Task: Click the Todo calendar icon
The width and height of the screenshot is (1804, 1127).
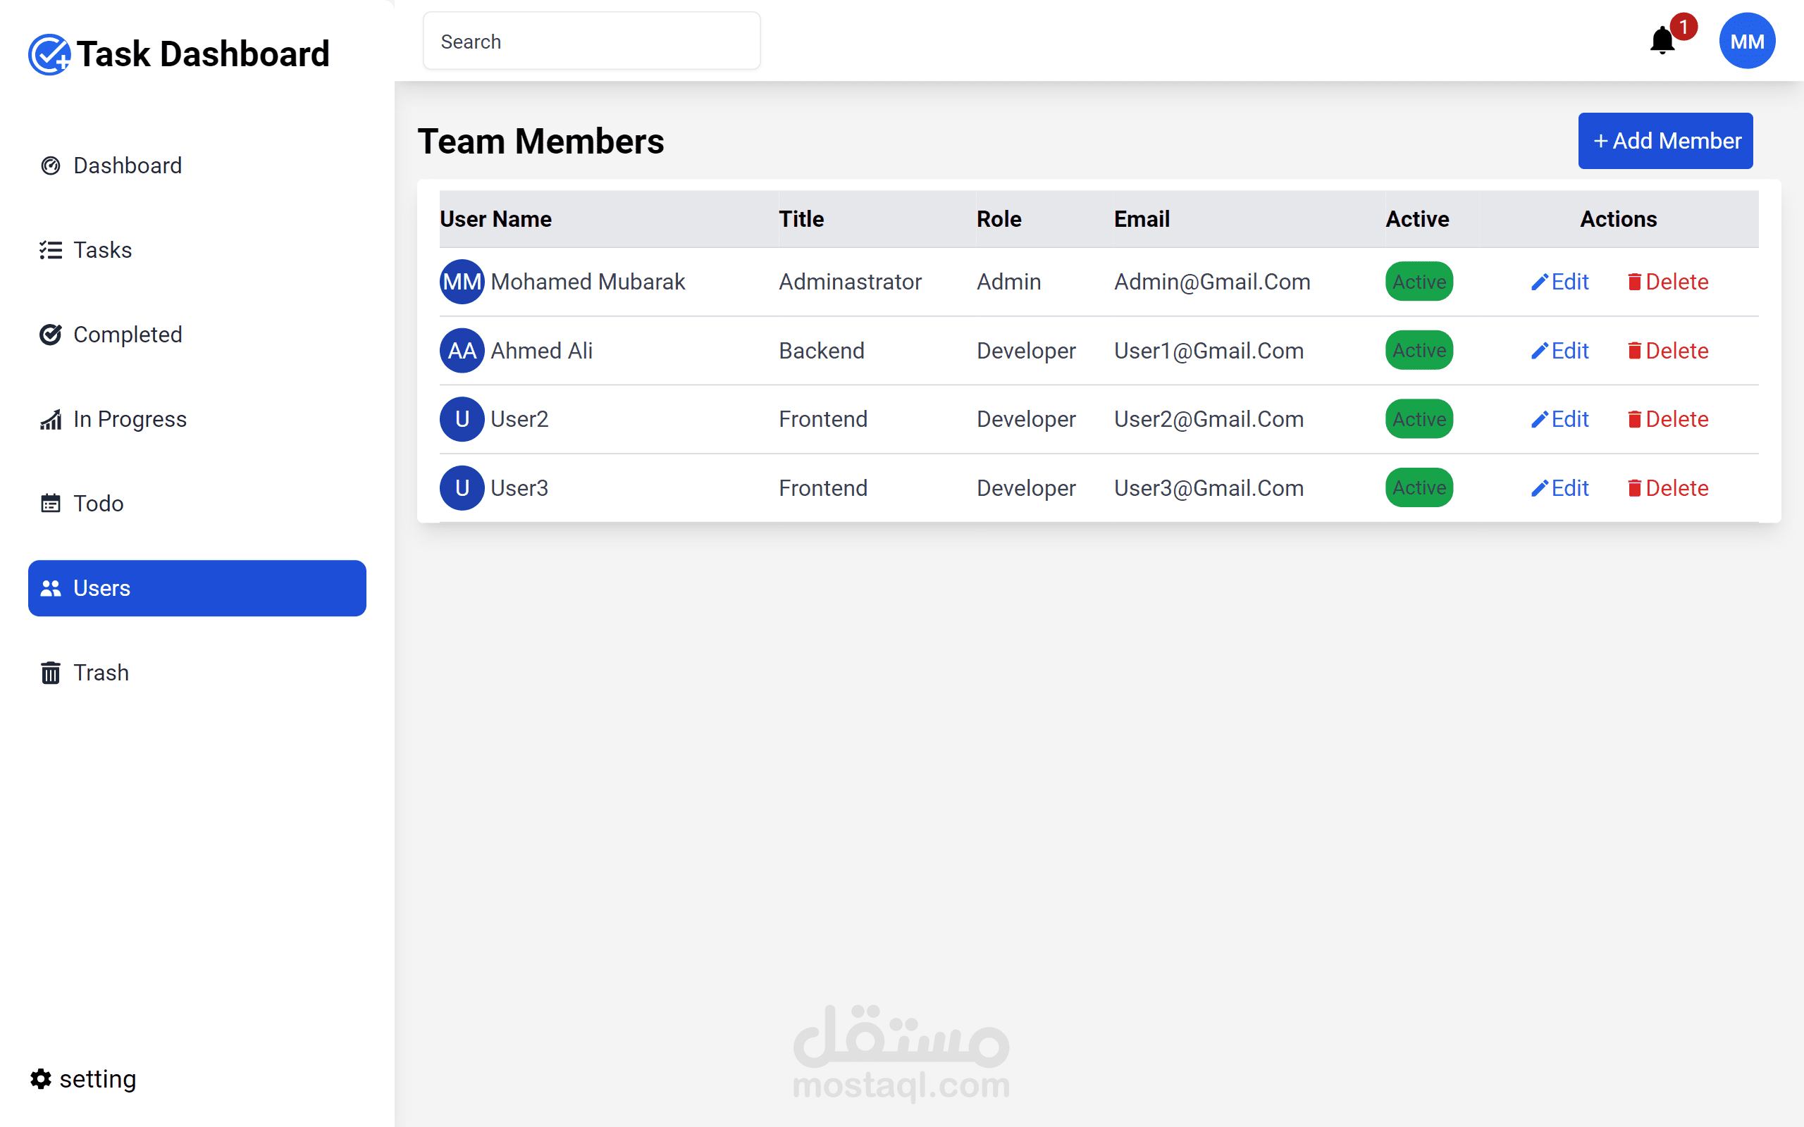Action: tap(51, 504)
